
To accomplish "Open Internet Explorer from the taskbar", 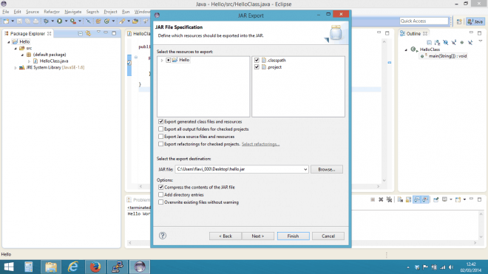I will pos(73,267).
